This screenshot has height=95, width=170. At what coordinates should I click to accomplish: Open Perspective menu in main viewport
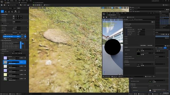click(x=35, y=8)
